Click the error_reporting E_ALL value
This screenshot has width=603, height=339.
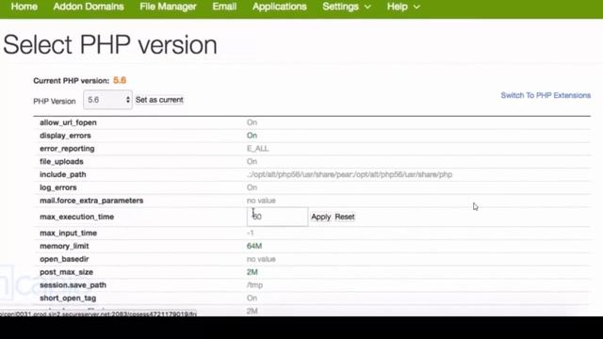point(257,149)
